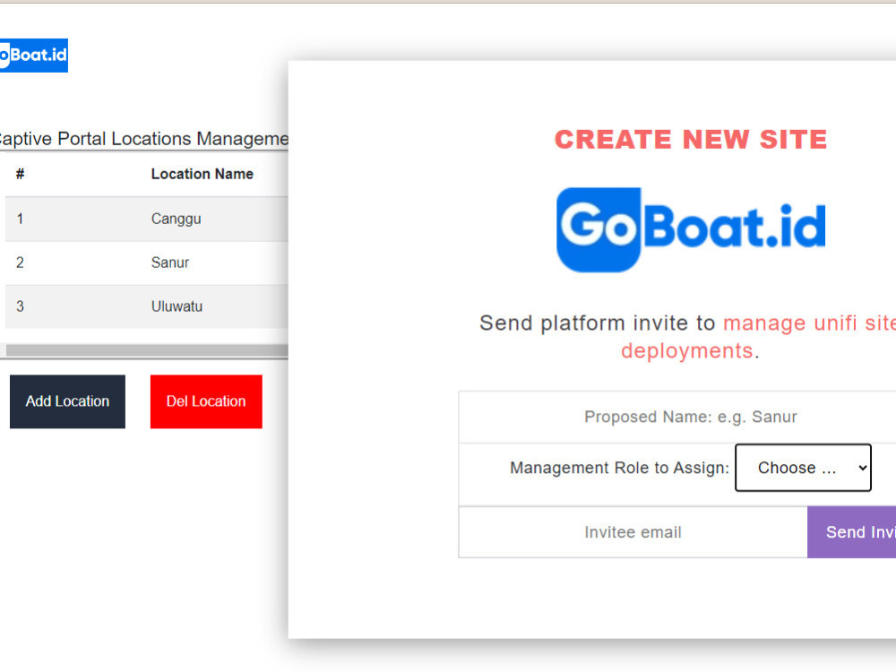Select the Sanur location row

tap(147, 263)
